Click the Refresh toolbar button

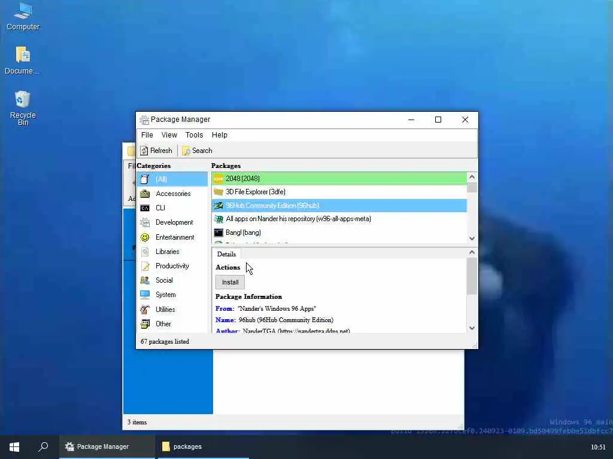point(156,151)
